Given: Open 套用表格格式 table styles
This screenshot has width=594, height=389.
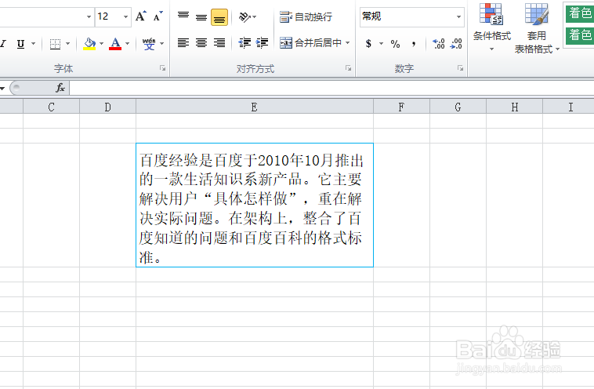Looking at the screenshot, I should [537, 29].
